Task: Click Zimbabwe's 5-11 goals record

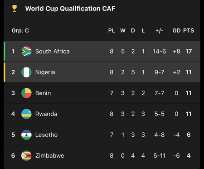Action: click(x=160, y=155)
